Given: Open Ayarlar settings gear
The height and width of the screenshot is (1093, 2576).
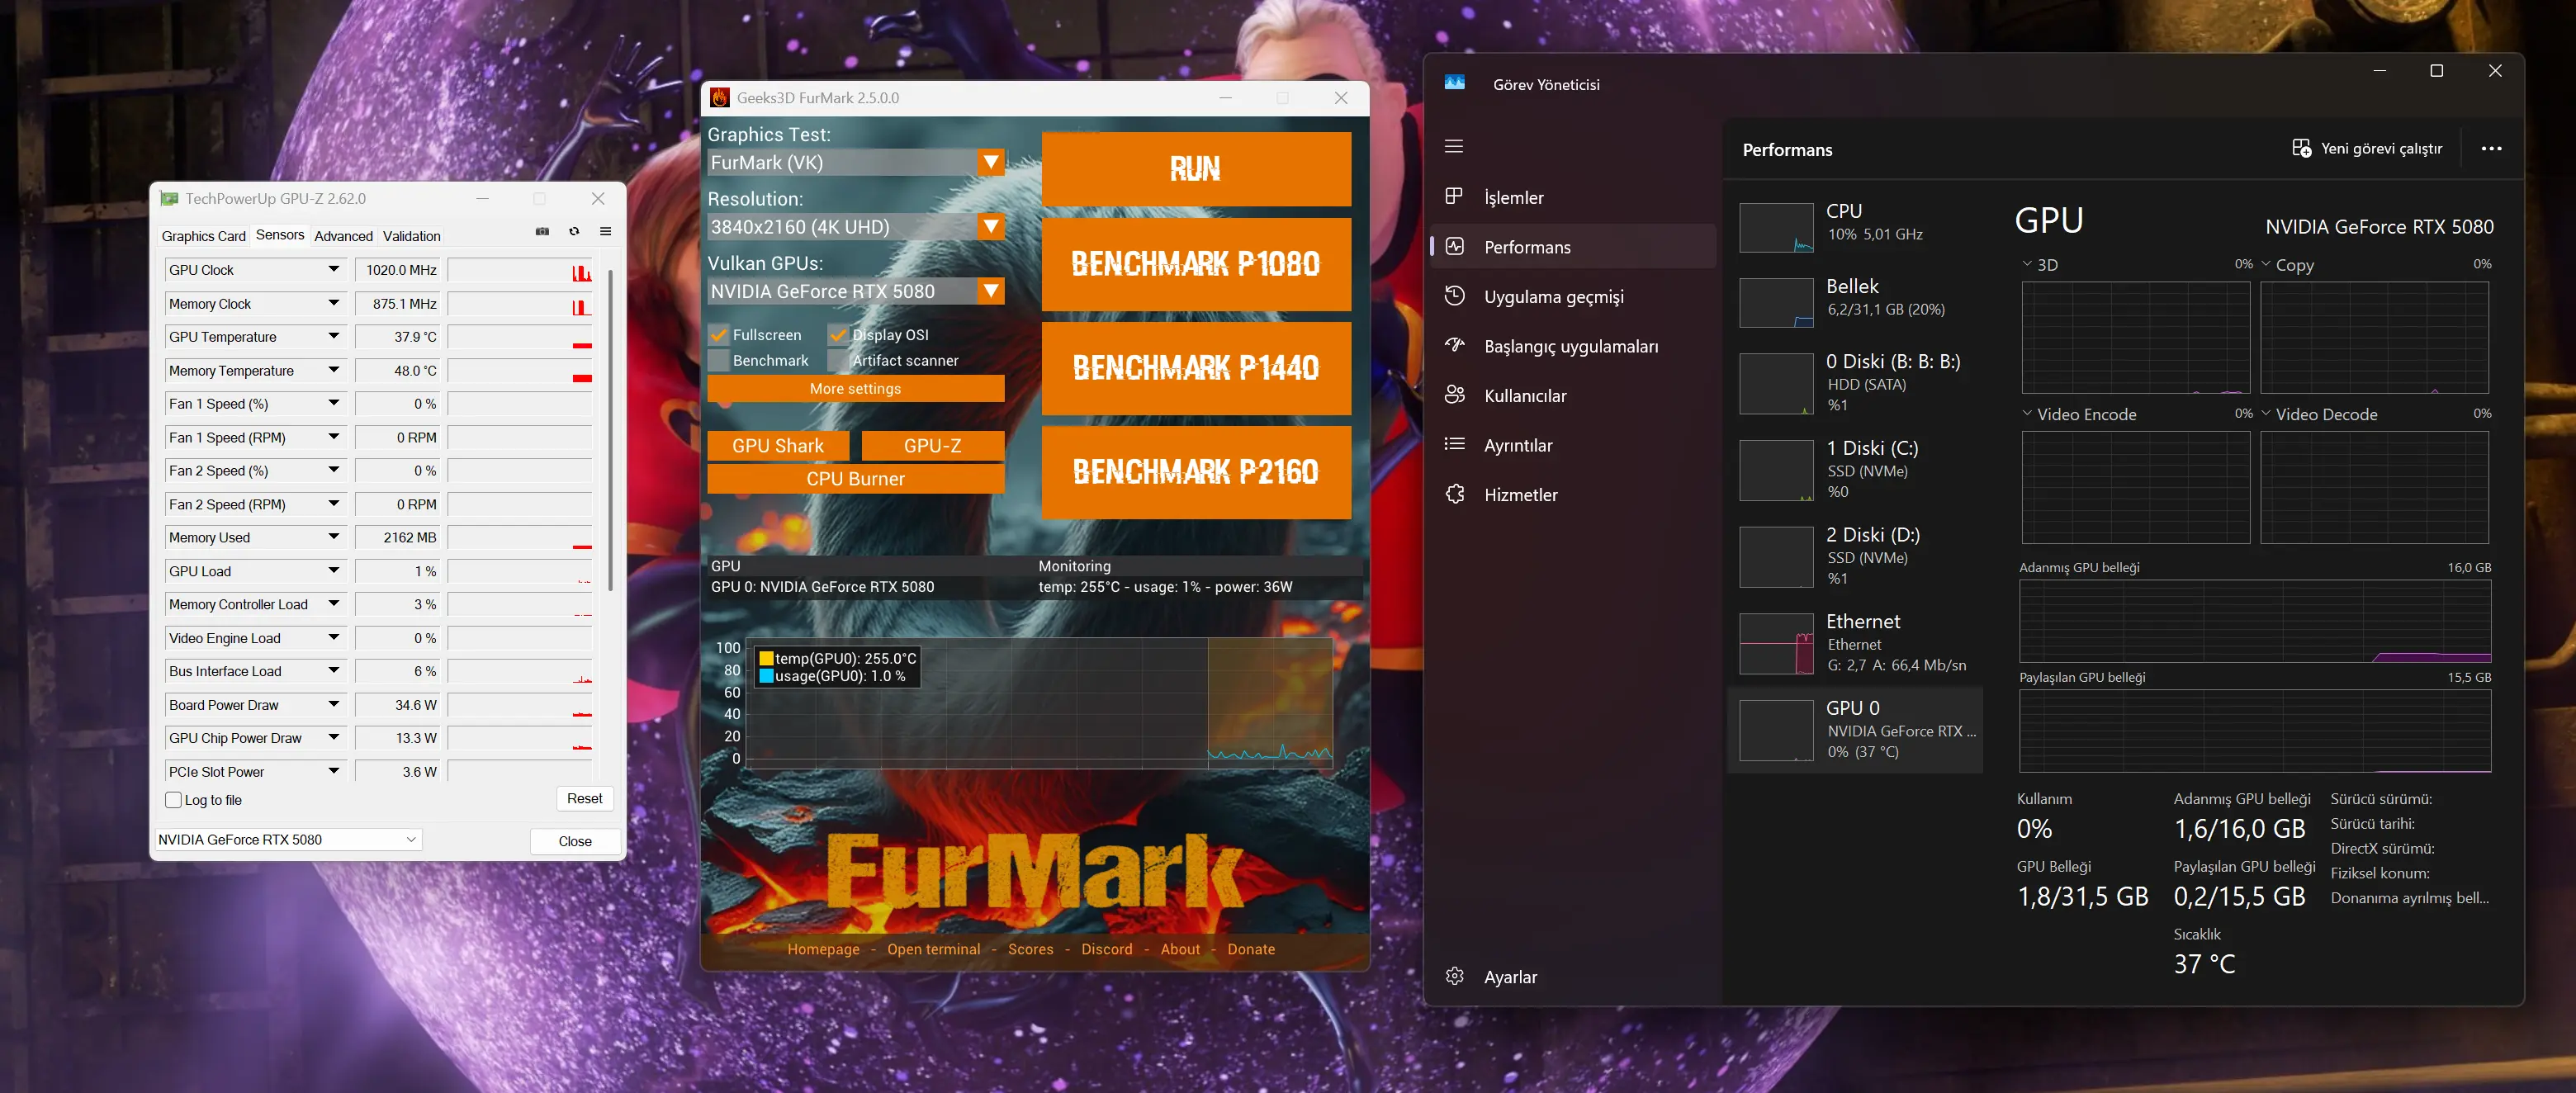Looking at the screenshot, I should click(x=1454, y=976).
